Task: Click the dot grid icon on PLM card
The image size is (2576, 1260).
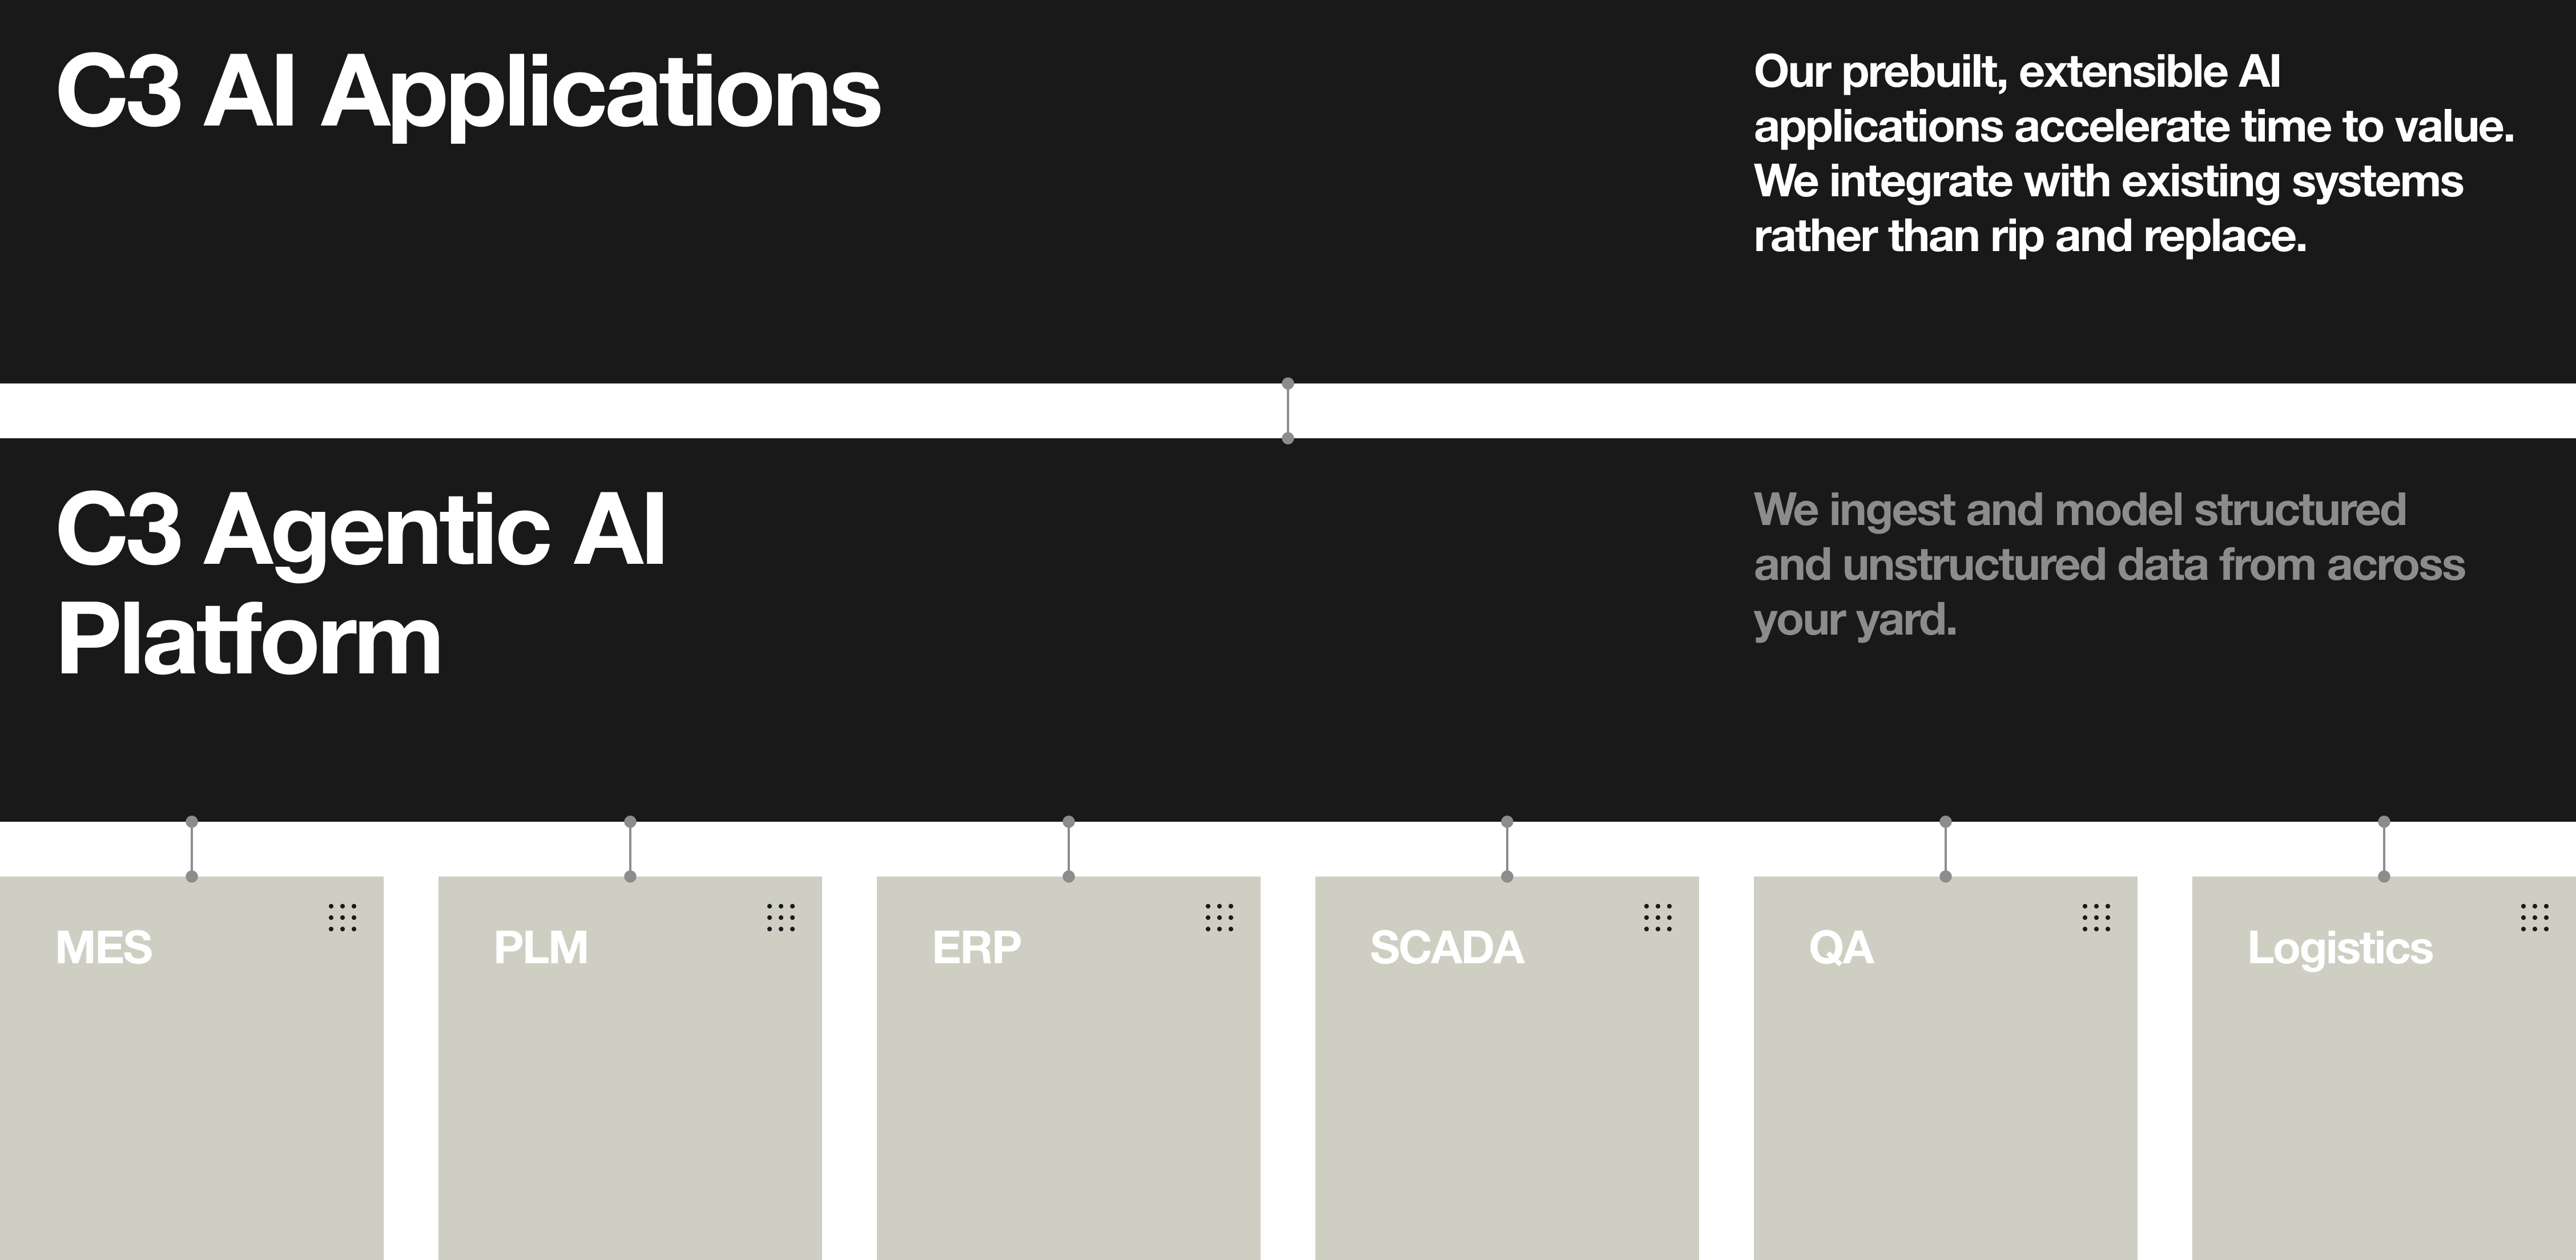Action: coord(781,917)
